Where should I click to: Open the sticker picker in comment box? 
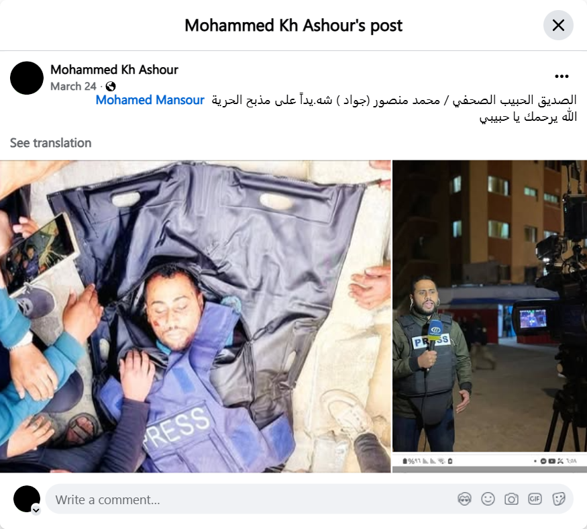pos(559,499)
